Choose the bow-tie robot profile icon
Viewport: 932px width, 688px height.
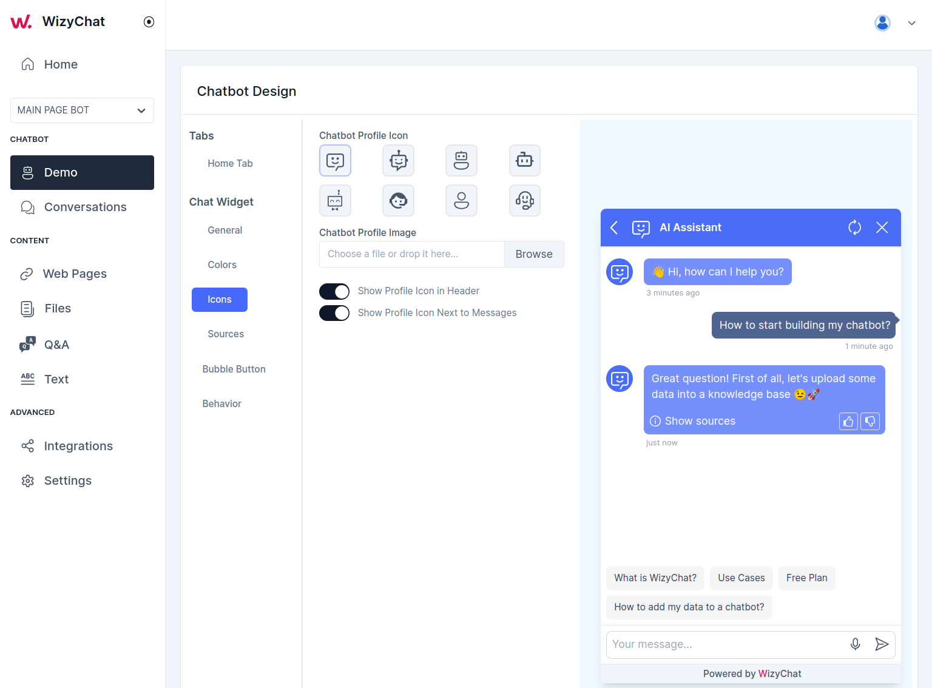click(x=335, y=201)
